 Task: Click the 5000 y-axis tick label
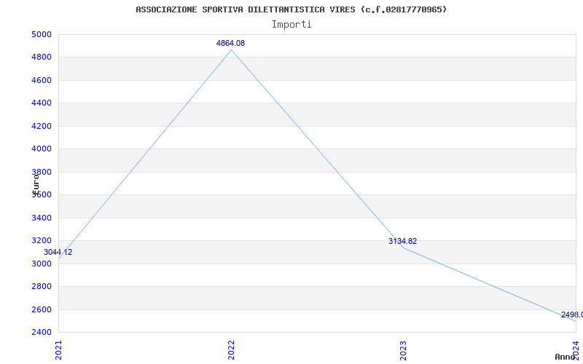pos(41,34)
